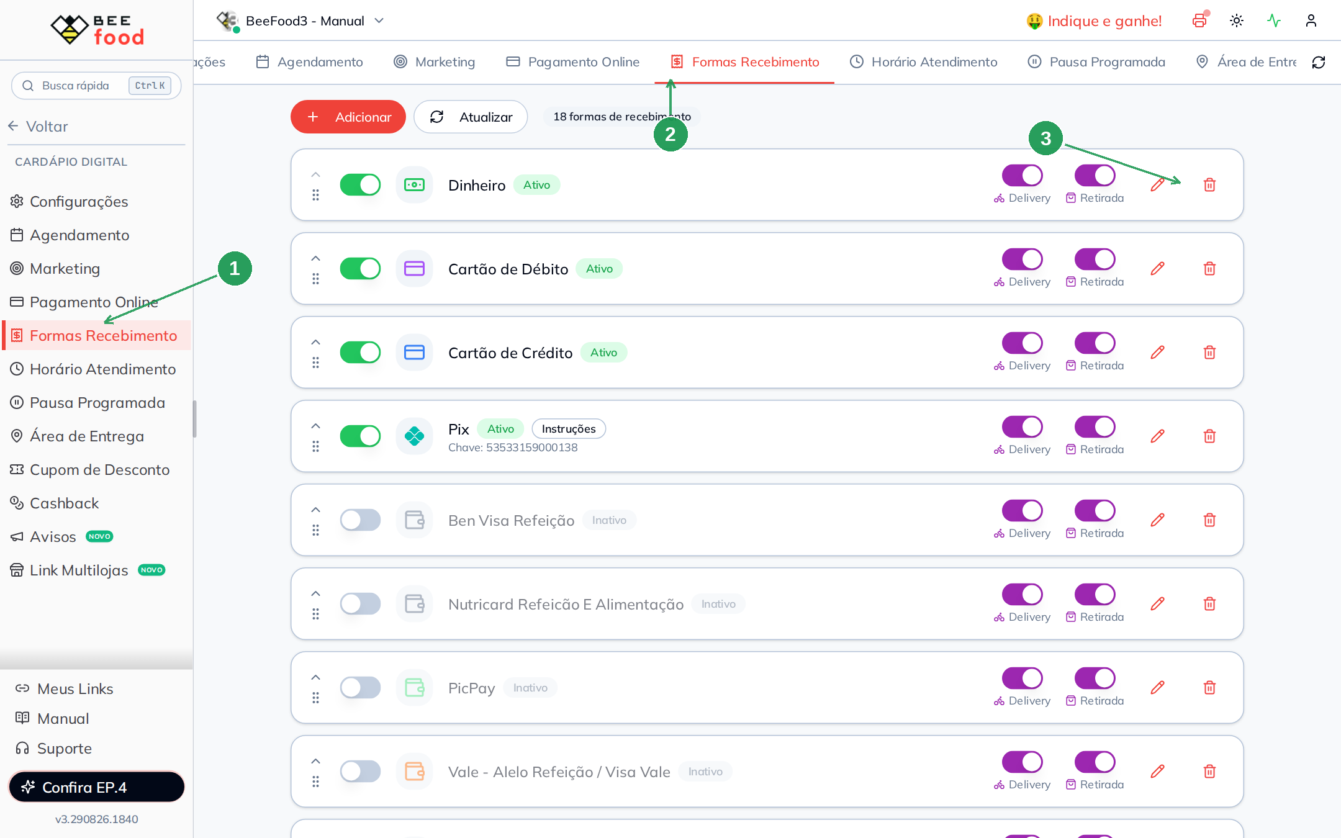Open the activity pulse icon
1341x838 pixels.
point(1274,21)
